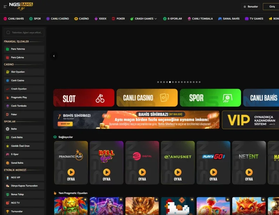Viewport: 279px width, 215px height.
Task: Open the hamburger menu icon
Action: point(5,7)
